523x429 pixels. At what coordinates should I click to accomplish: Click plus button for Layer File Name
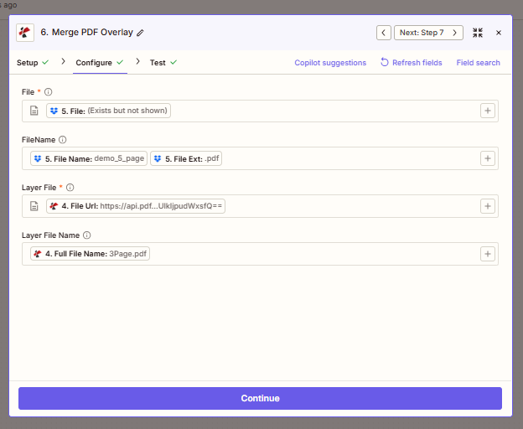487,254
